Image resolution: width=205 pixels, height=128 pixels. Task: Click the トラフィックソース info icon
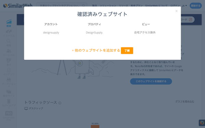60,103
